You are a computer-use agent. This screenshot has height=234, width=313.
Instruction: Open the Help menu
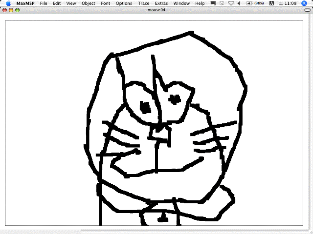coord(200,3)
